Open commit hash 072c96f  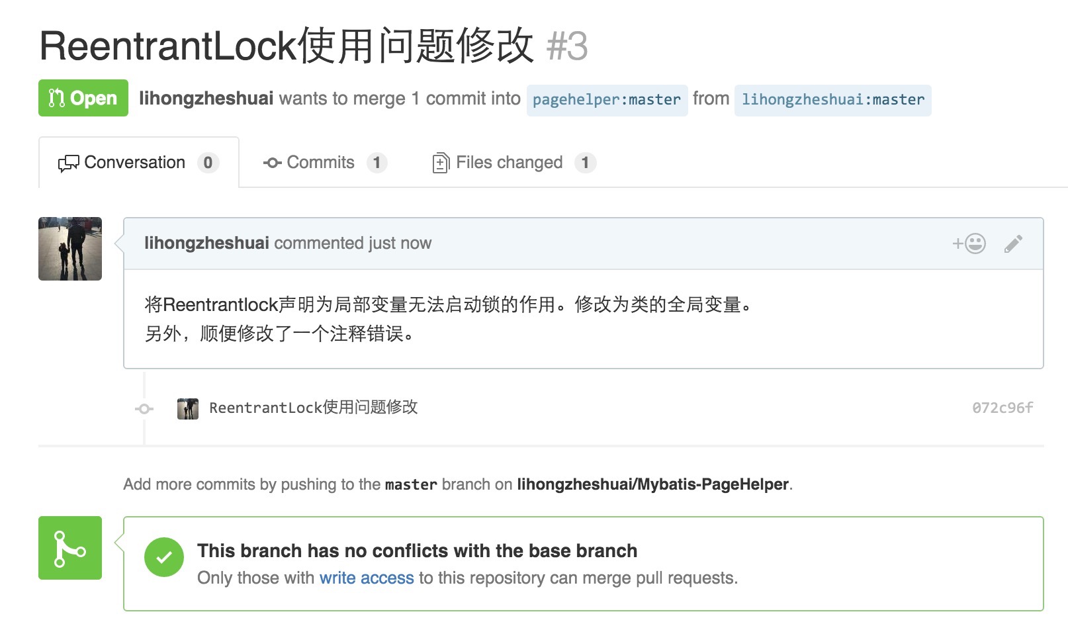1002,408
